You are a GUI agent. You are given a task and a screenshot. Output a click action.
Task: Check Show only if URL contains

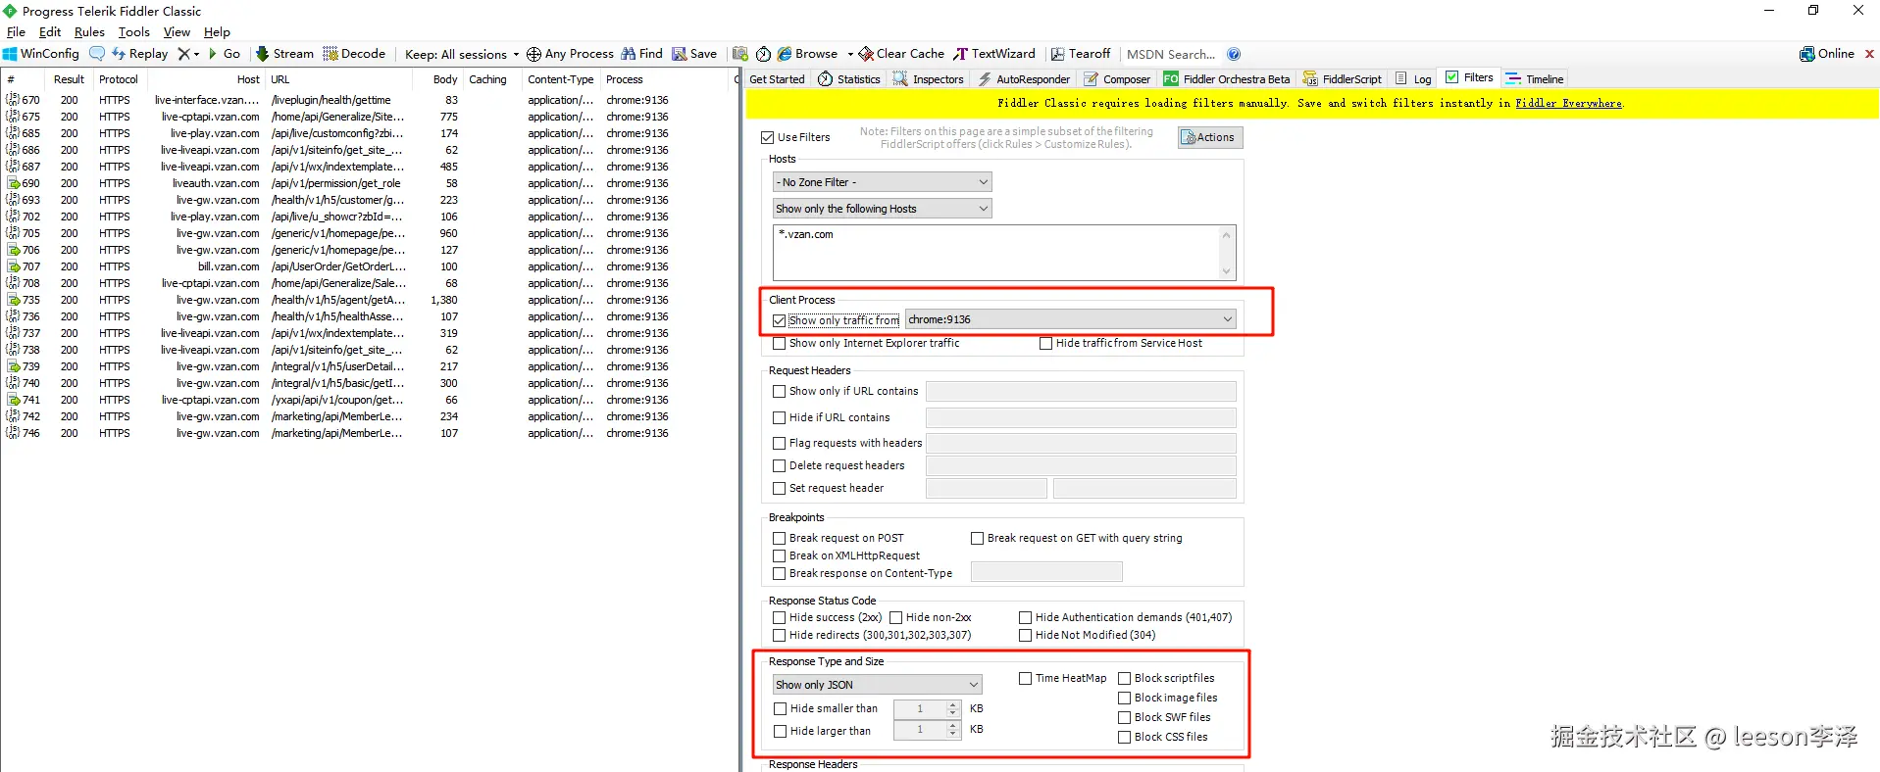click(x=779, y=392)
